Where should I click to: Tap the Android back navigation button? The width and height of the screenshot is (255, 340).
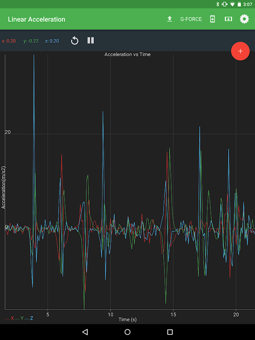(x=85, y=332)
